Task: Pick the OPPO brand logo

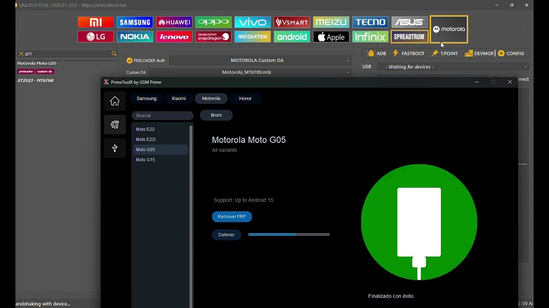Action: click(x=213, y=22)
